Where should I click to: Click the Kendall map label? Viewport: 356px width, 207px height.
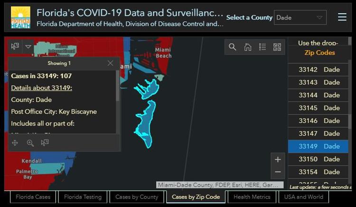[32, 161]
